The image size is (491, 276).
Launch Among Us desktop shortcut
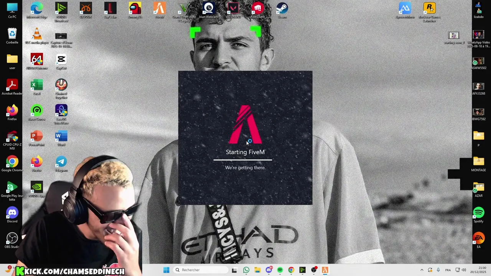point(135,10)
